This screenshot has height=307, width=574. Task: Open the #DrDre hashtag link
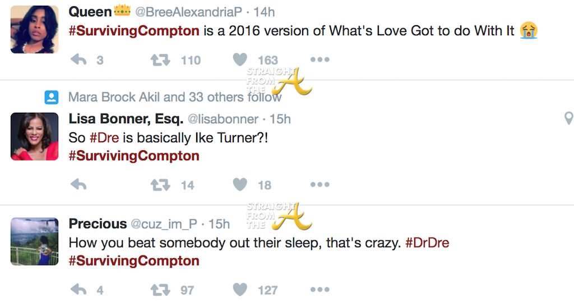pyautogui.click(x=427, y=243)
